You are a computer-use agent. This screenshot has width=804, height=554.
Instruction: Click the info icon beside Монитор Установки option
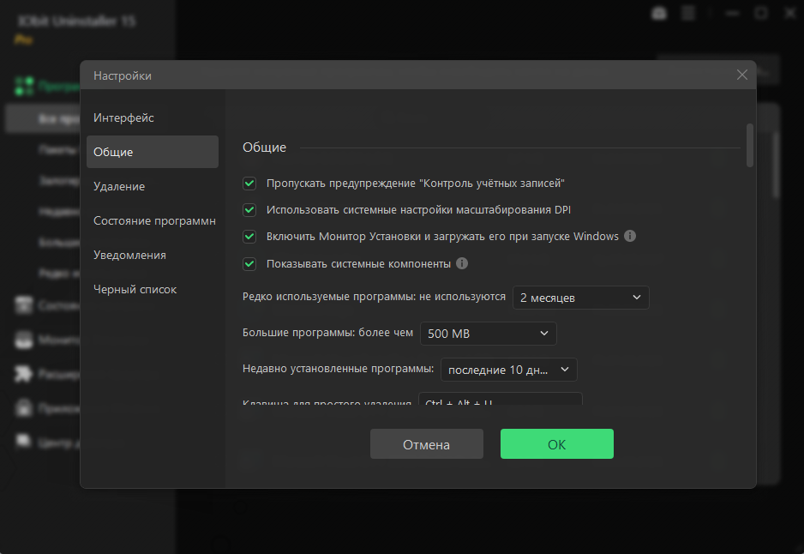tap(630, 236)
